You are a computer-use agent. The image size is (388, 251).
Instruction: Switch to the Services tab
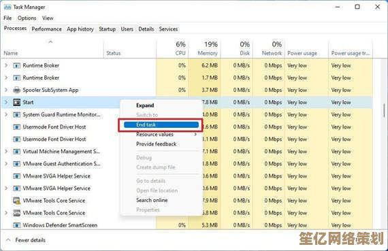point(168,29)
